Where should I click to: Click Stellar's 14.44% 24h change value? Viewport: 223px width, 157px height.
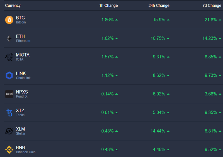(158, 131)
